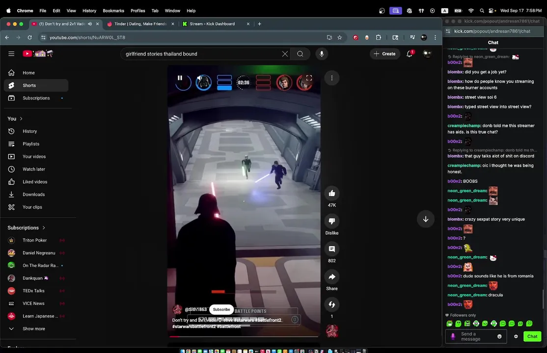Open the Daniel Negreanu channel
The height and width of the screenshot is (353, 547).
pos(36,253)
